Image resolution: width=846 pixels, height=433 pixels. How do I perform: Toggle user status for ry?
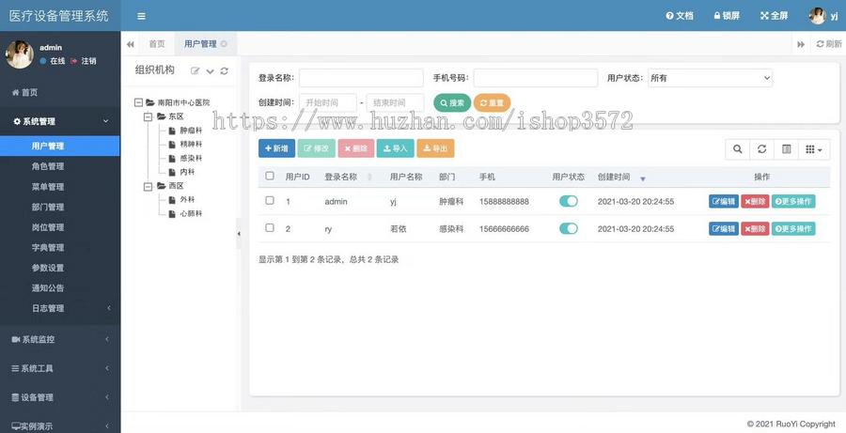[x=568, y=228]
